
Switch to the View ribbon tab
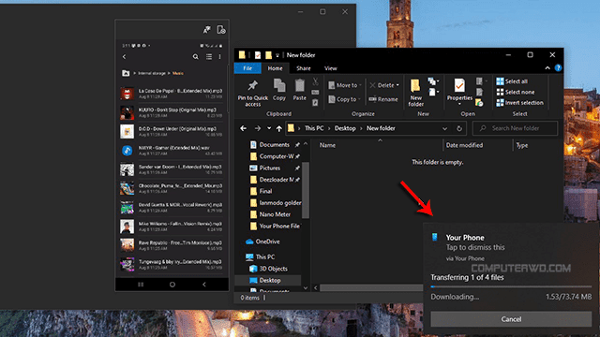pyautogui.click(x=331, y=68)
